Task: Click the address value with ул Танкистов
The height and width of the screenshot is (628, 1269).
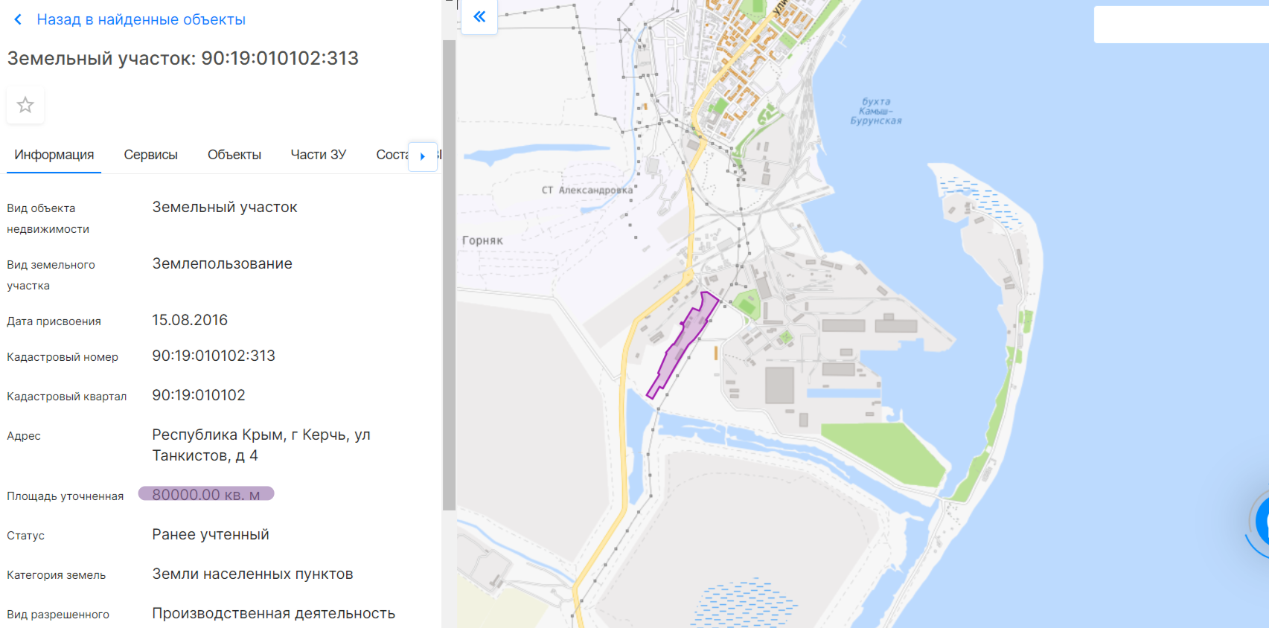Action: [260, 445]
